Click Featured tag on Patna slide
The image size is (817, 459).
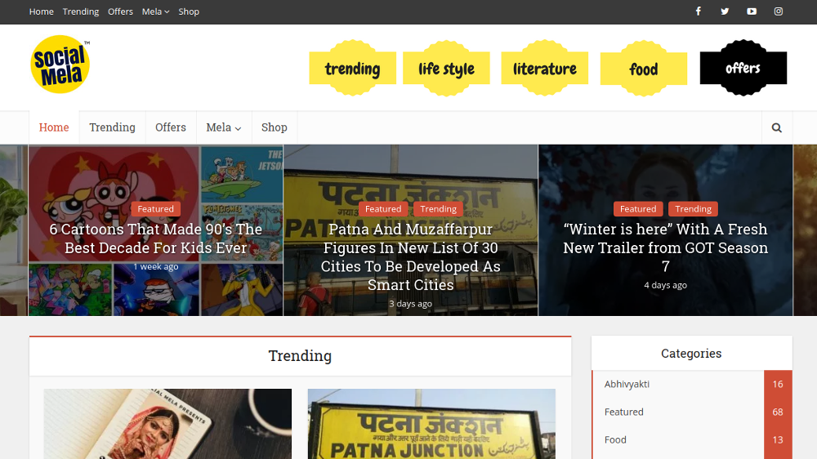point(383,209)
